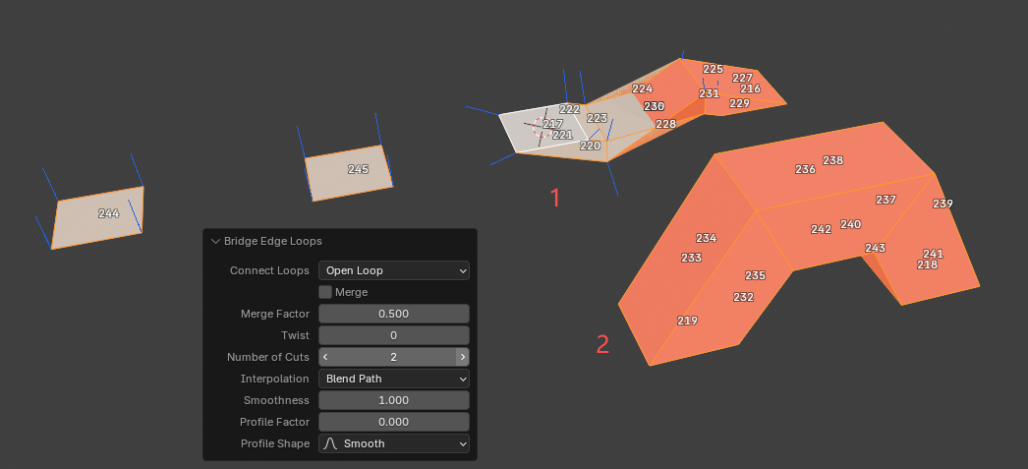
Task: Select face index label 240
Action: [850, 224]
